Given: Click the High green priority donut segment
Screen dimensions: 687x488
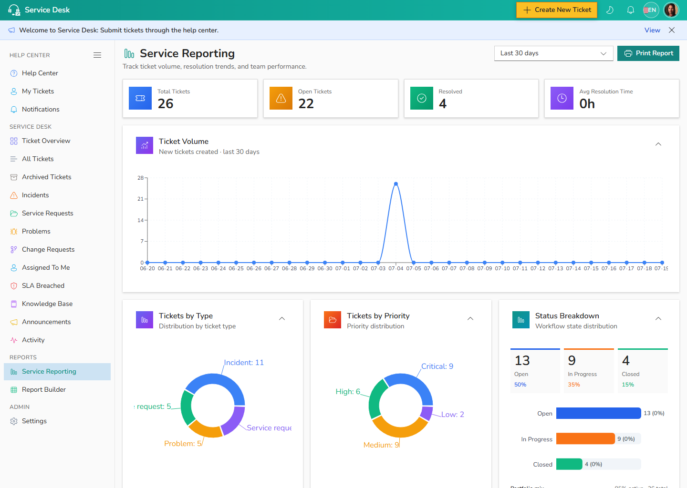Looking at the screenshot, I should click(375, 400).
